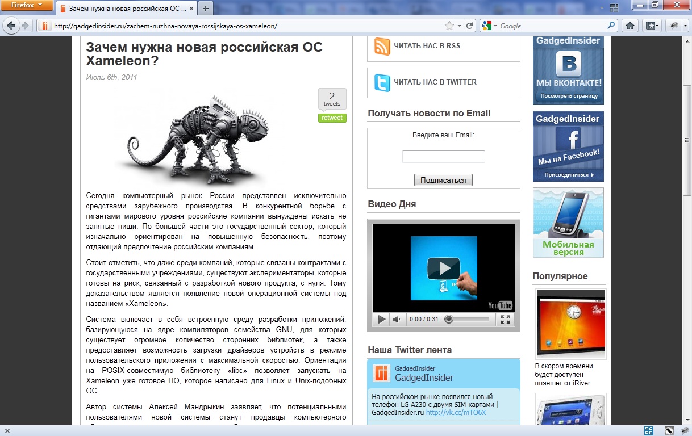The image size is (692, 436).
Task: Click the Firebug bug icon in add-on bar
Action: click(684, 431)
